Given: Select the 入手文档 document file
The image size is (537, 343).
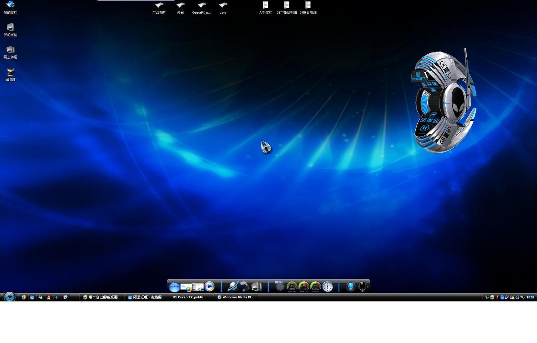Looking at the screenshot, I should [x=266, y=7].
